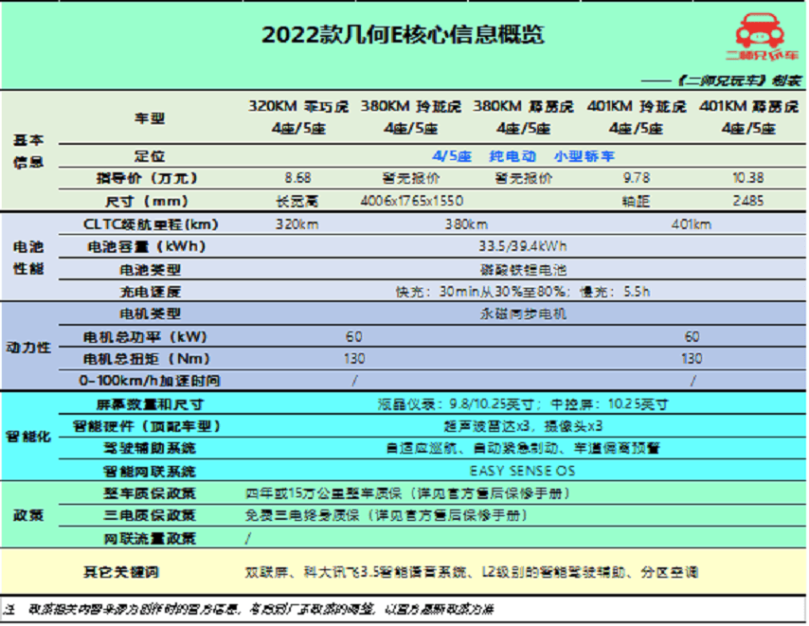Screen dimensions: 809x626
Task: Select the 整车质保政策 row label
Action: pos(150,493)
